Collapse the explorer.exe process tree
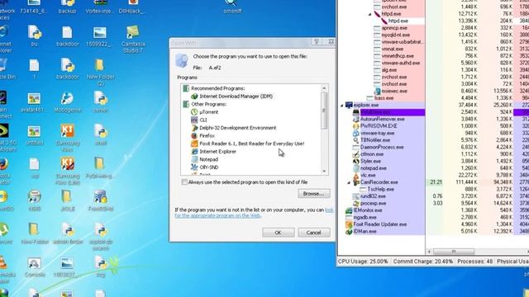The width and height of the screenshot is (529, 297). (x=341, y=106)
